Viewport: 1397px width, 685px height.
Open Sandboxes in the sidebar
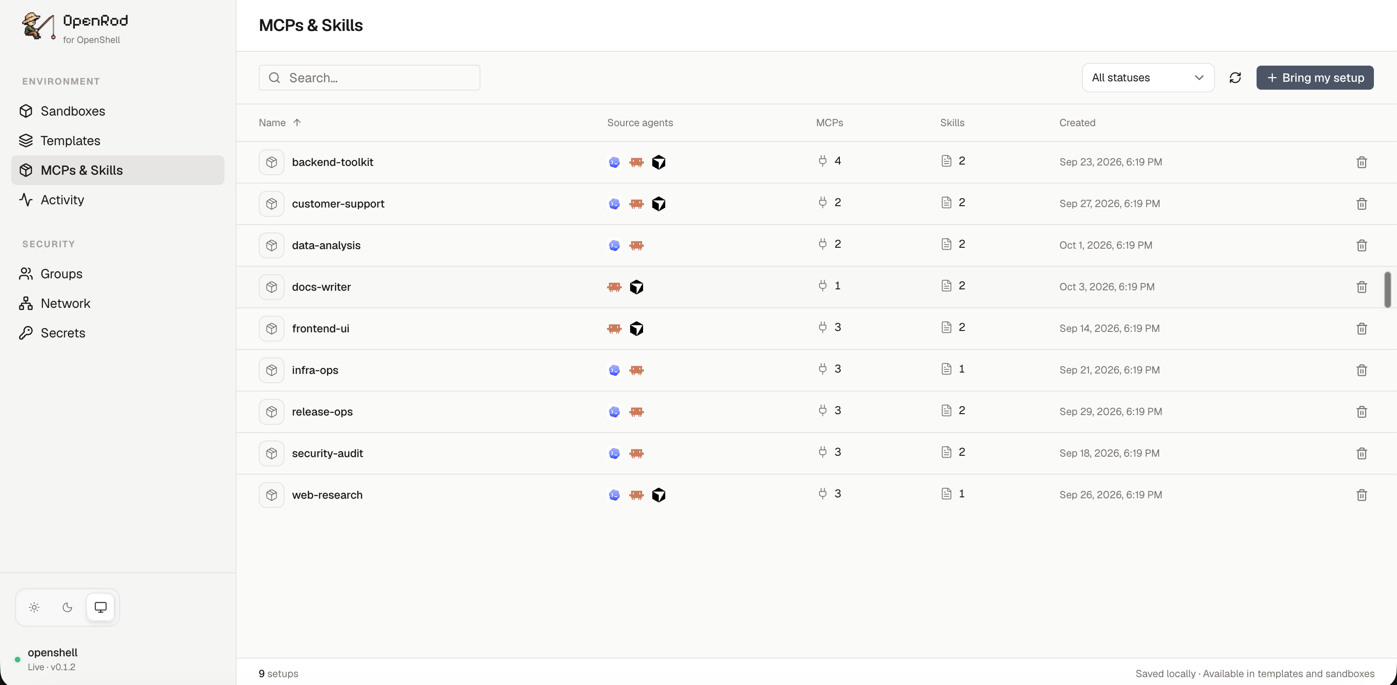click(118, 111)
